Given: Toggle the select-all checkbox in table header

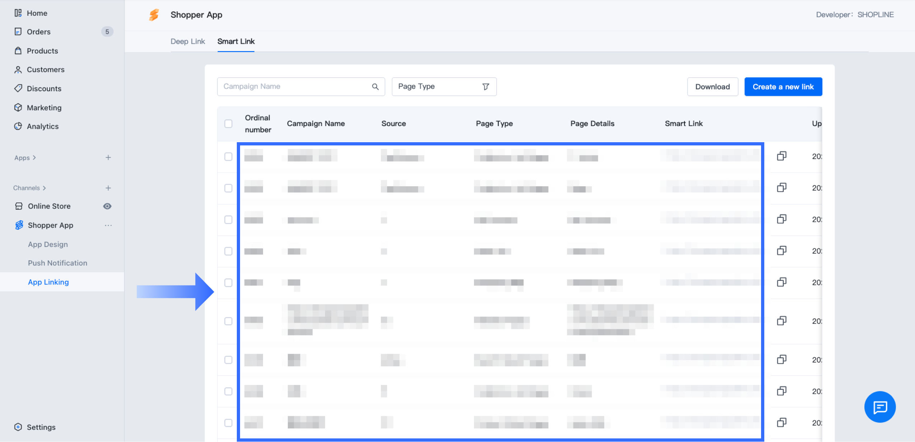Looking at the screenshot, I should pos(228,124).
